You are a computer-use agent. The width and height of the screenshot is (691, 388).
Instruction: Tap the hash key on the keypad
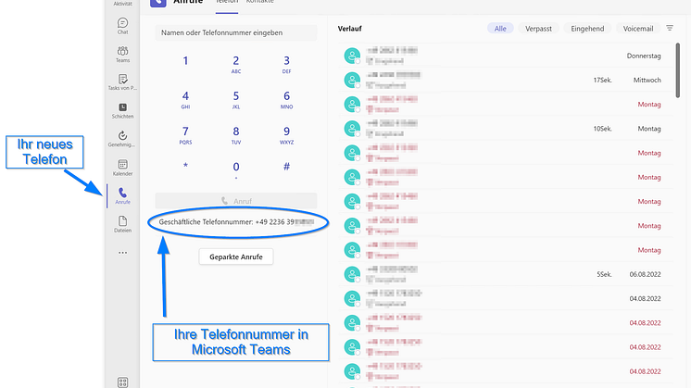pos(286,167)
